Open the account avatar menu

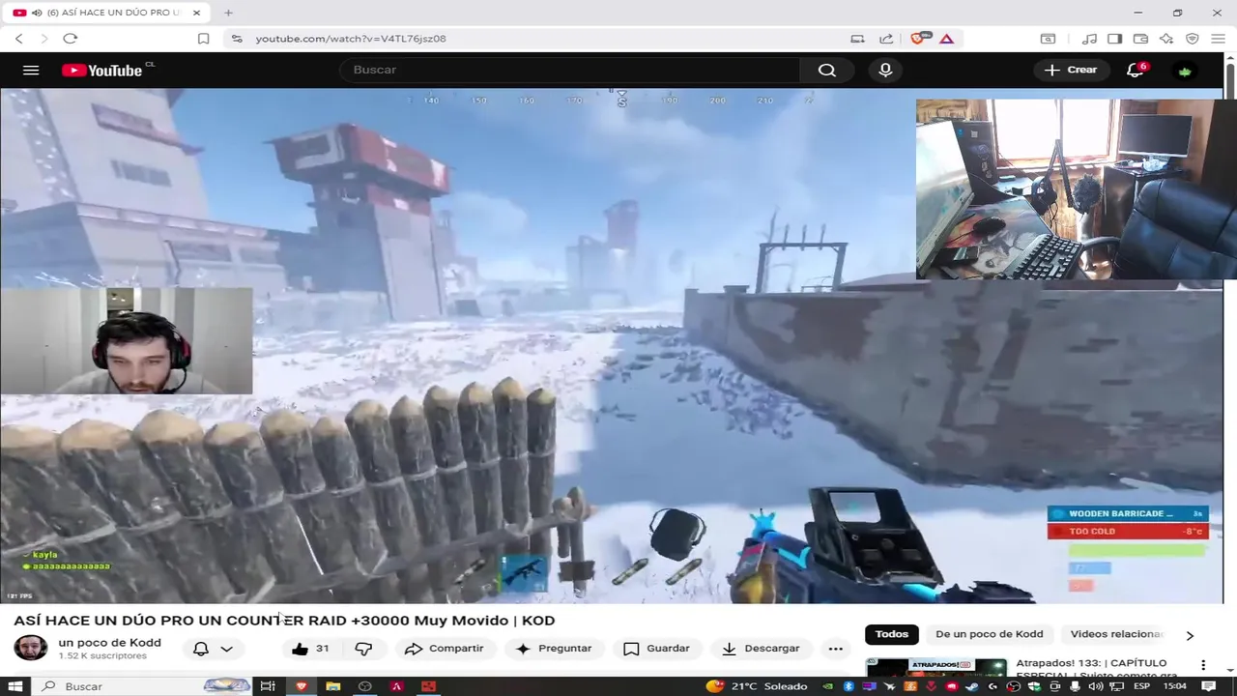[1185, 70]
